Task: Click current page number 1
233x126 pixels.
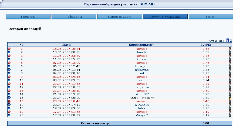Action: (x=228, y=41)
